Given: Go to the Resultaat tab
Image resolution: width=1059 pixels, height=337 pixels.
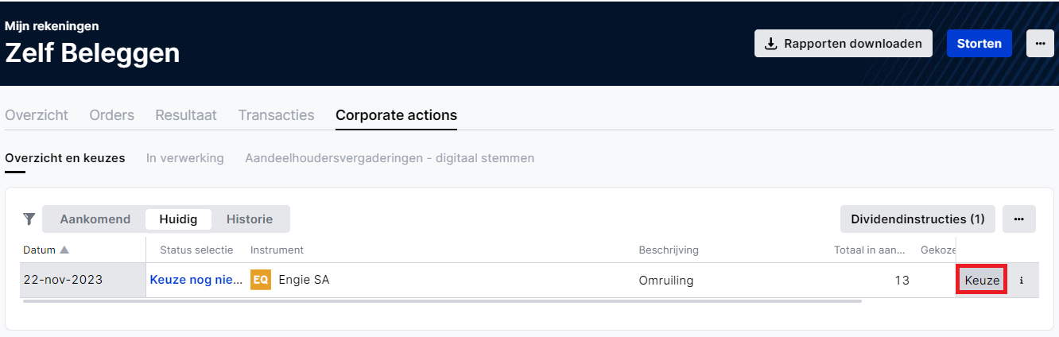Looking at the screenshot, I should [x=186, y=115].
